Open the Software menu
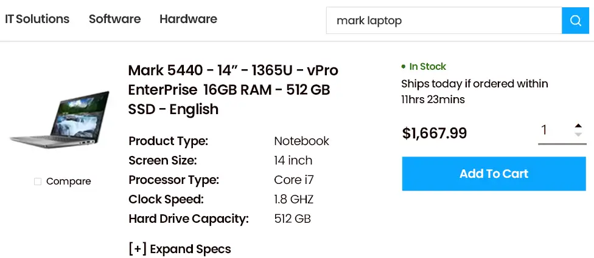The height and width of the screenshot is (258, 594). coord(114,19)
